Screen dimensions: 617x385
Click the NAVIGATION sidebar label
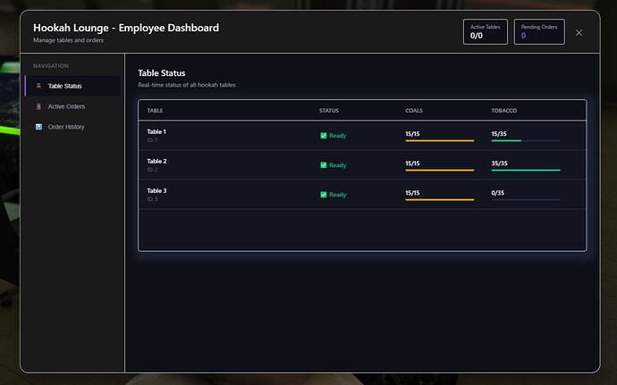[x=51, y=66]
